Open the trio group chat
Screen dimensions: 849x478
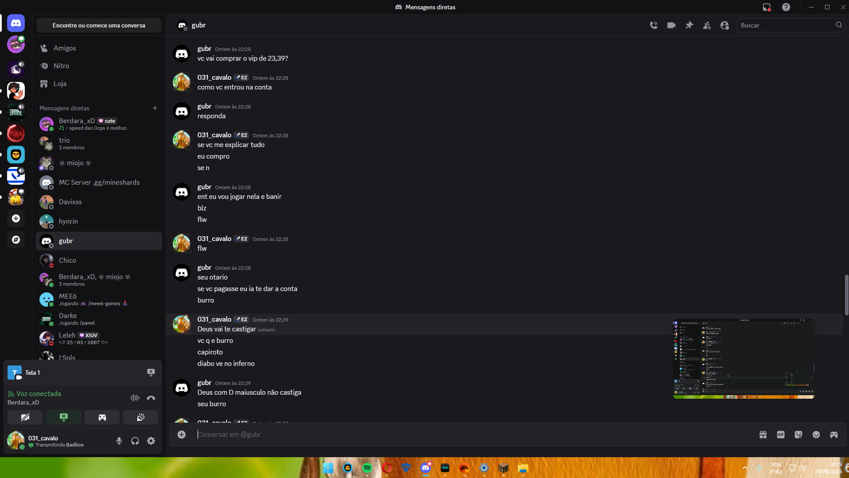point(99,144)
